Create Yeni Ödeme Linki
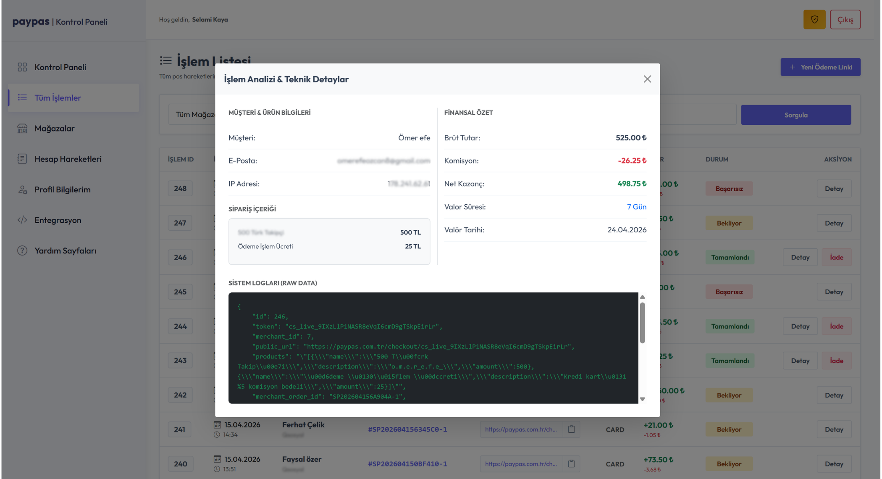 click(x=820, y=67)
